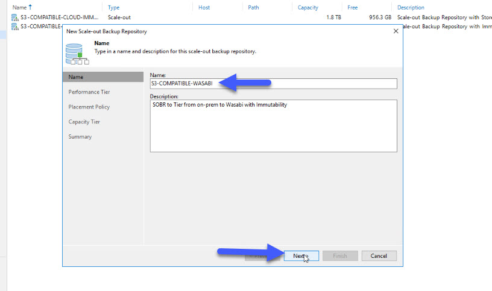492x291 pixels.
Task: Select the Name wizard step
Action: click(x=103, y=77)
